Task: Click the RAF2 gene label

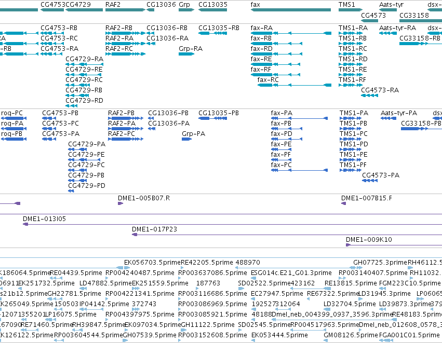Action: click(x=113, y=5)
